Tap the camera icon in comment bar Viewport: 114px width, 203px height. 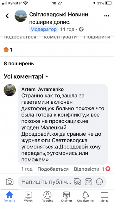pos(10,182)
